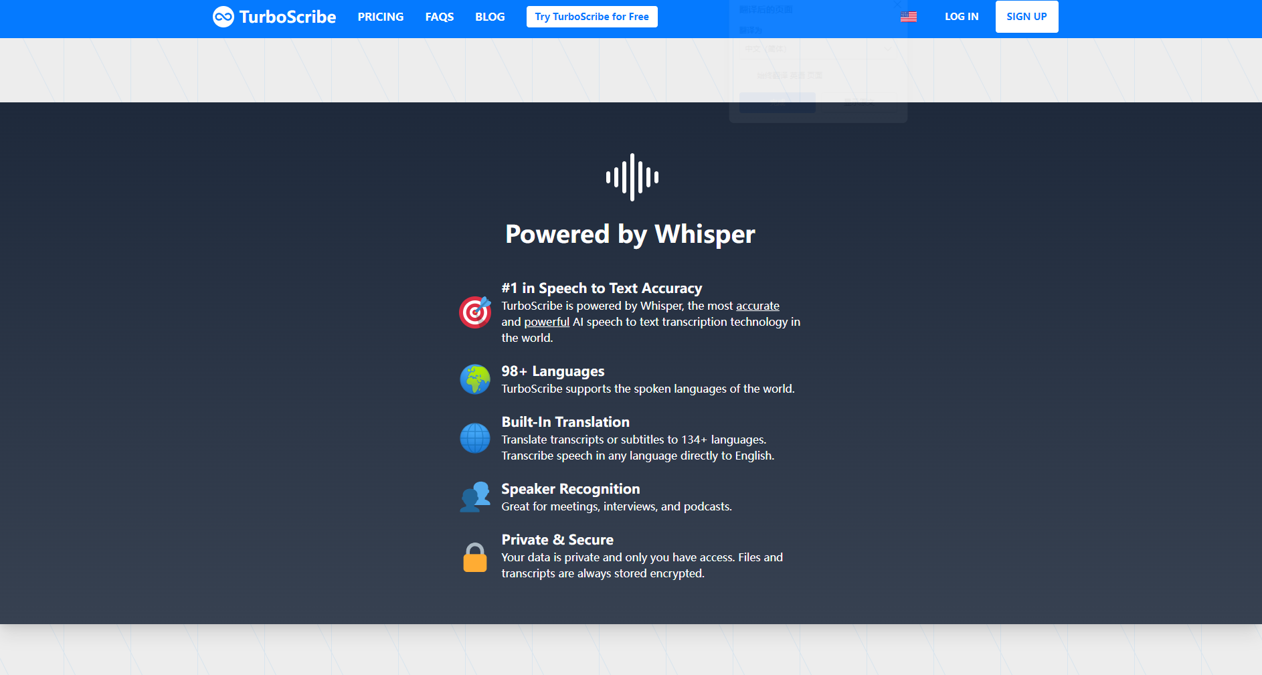Click the LOG IN link

(x=962, y=17)
